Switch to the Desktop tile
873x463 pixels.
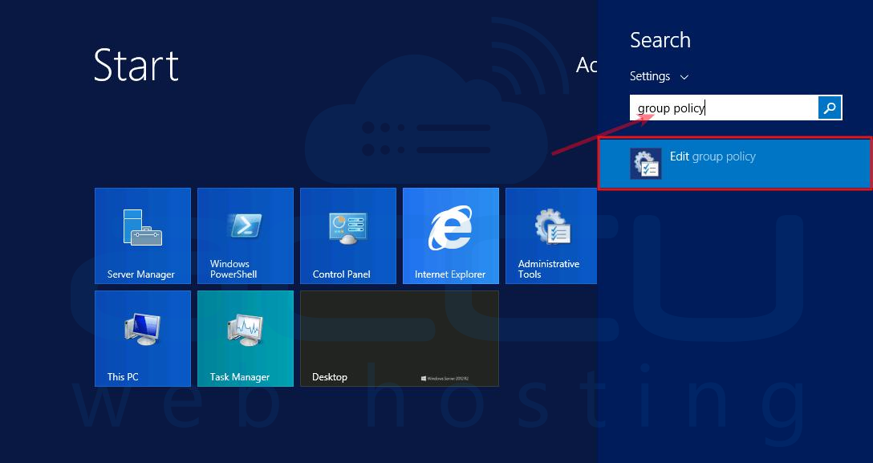(x=400, y=339)
